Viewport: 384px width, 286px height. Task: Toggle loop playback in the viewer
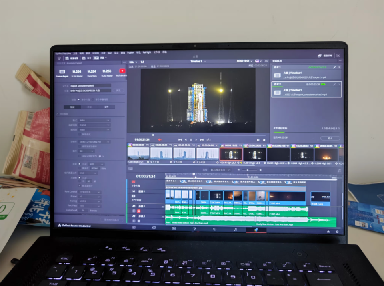[x=209, y=140]
